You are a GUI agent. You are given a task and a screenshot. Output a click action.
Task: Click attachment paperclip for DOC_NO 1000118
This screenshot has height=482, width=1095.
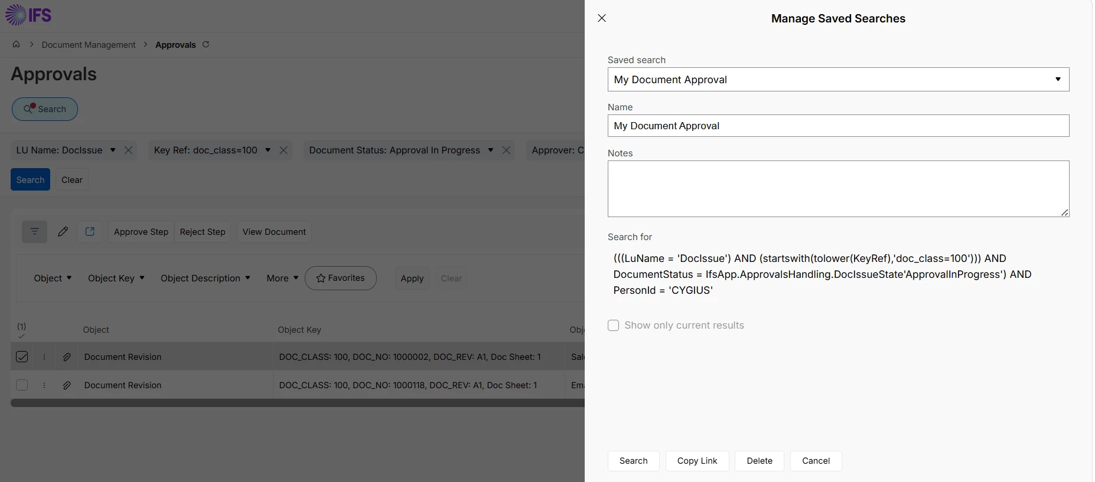pyautogui.click(x=67, y=385)
